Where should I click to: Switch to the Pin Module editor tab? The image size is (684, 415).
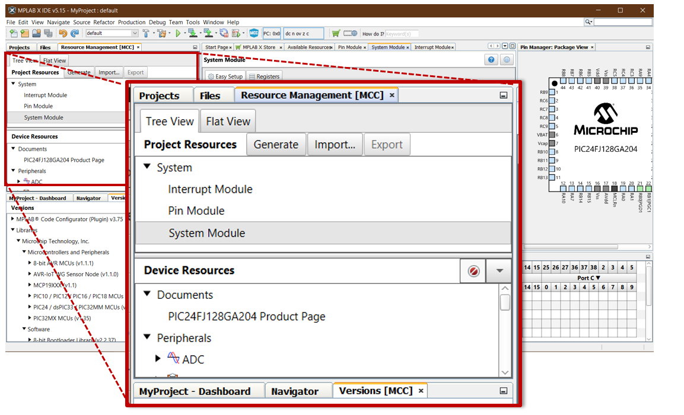click(x=349, y=47)
